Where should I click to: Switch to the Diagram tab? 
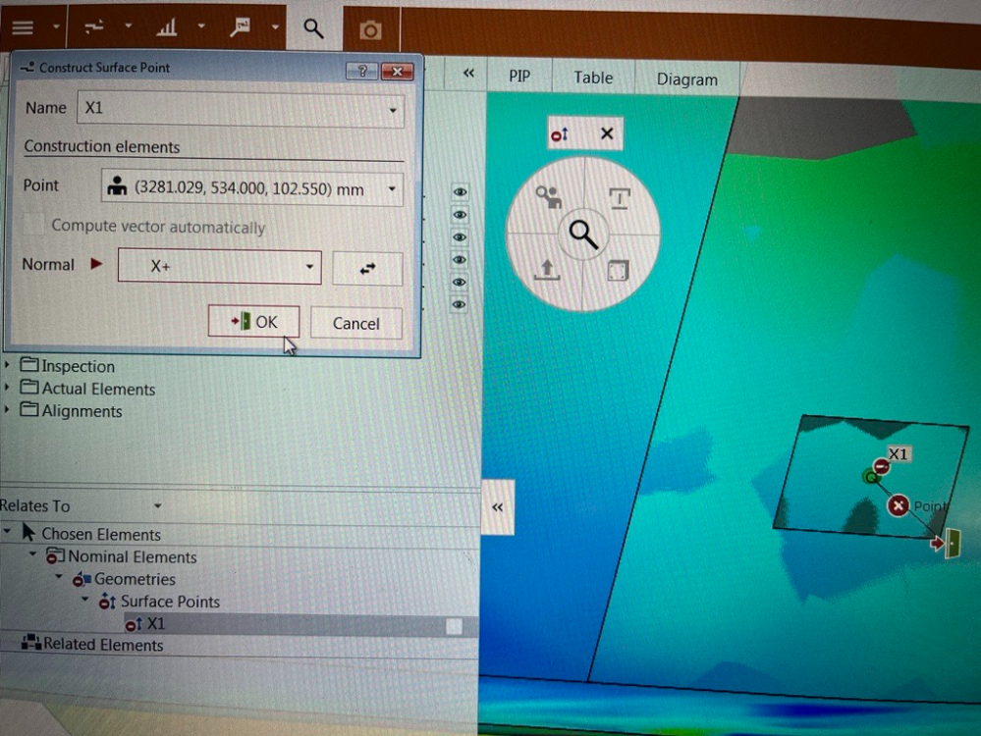pyautogui.click(x=686, y=79)
